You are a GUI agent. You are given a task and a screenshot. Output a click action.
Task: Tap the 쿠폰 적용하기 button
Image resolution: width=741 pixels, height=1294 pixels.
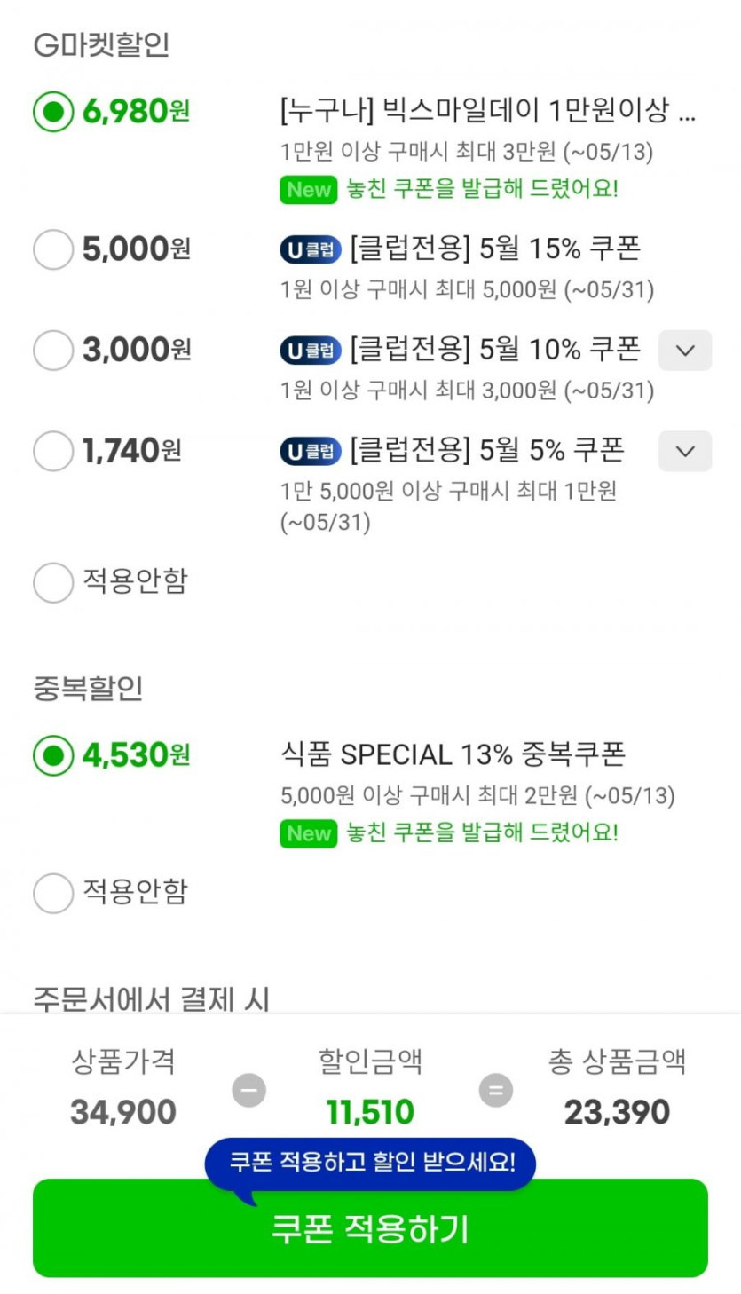(370, 1229)
